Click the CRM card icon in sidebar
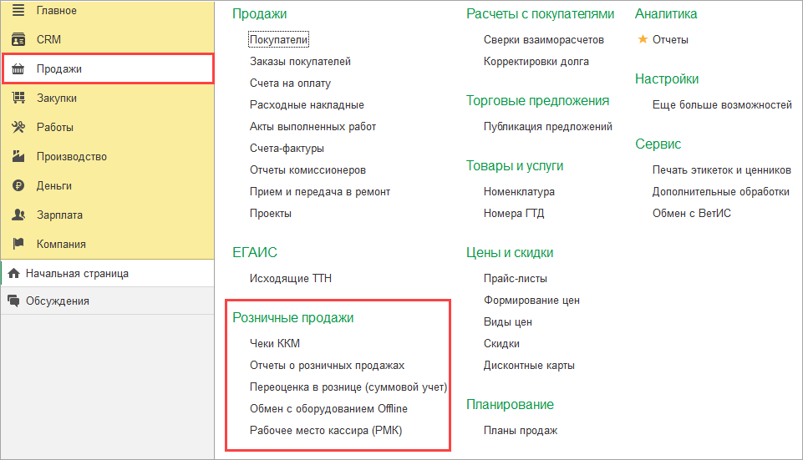Screen dimensions: 803x460 (18, 39)
